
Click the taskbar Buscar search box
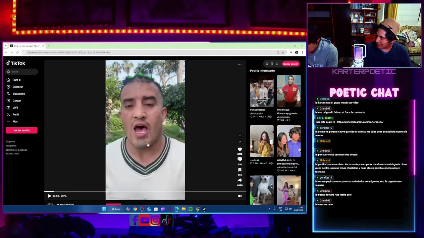point(116,209)
